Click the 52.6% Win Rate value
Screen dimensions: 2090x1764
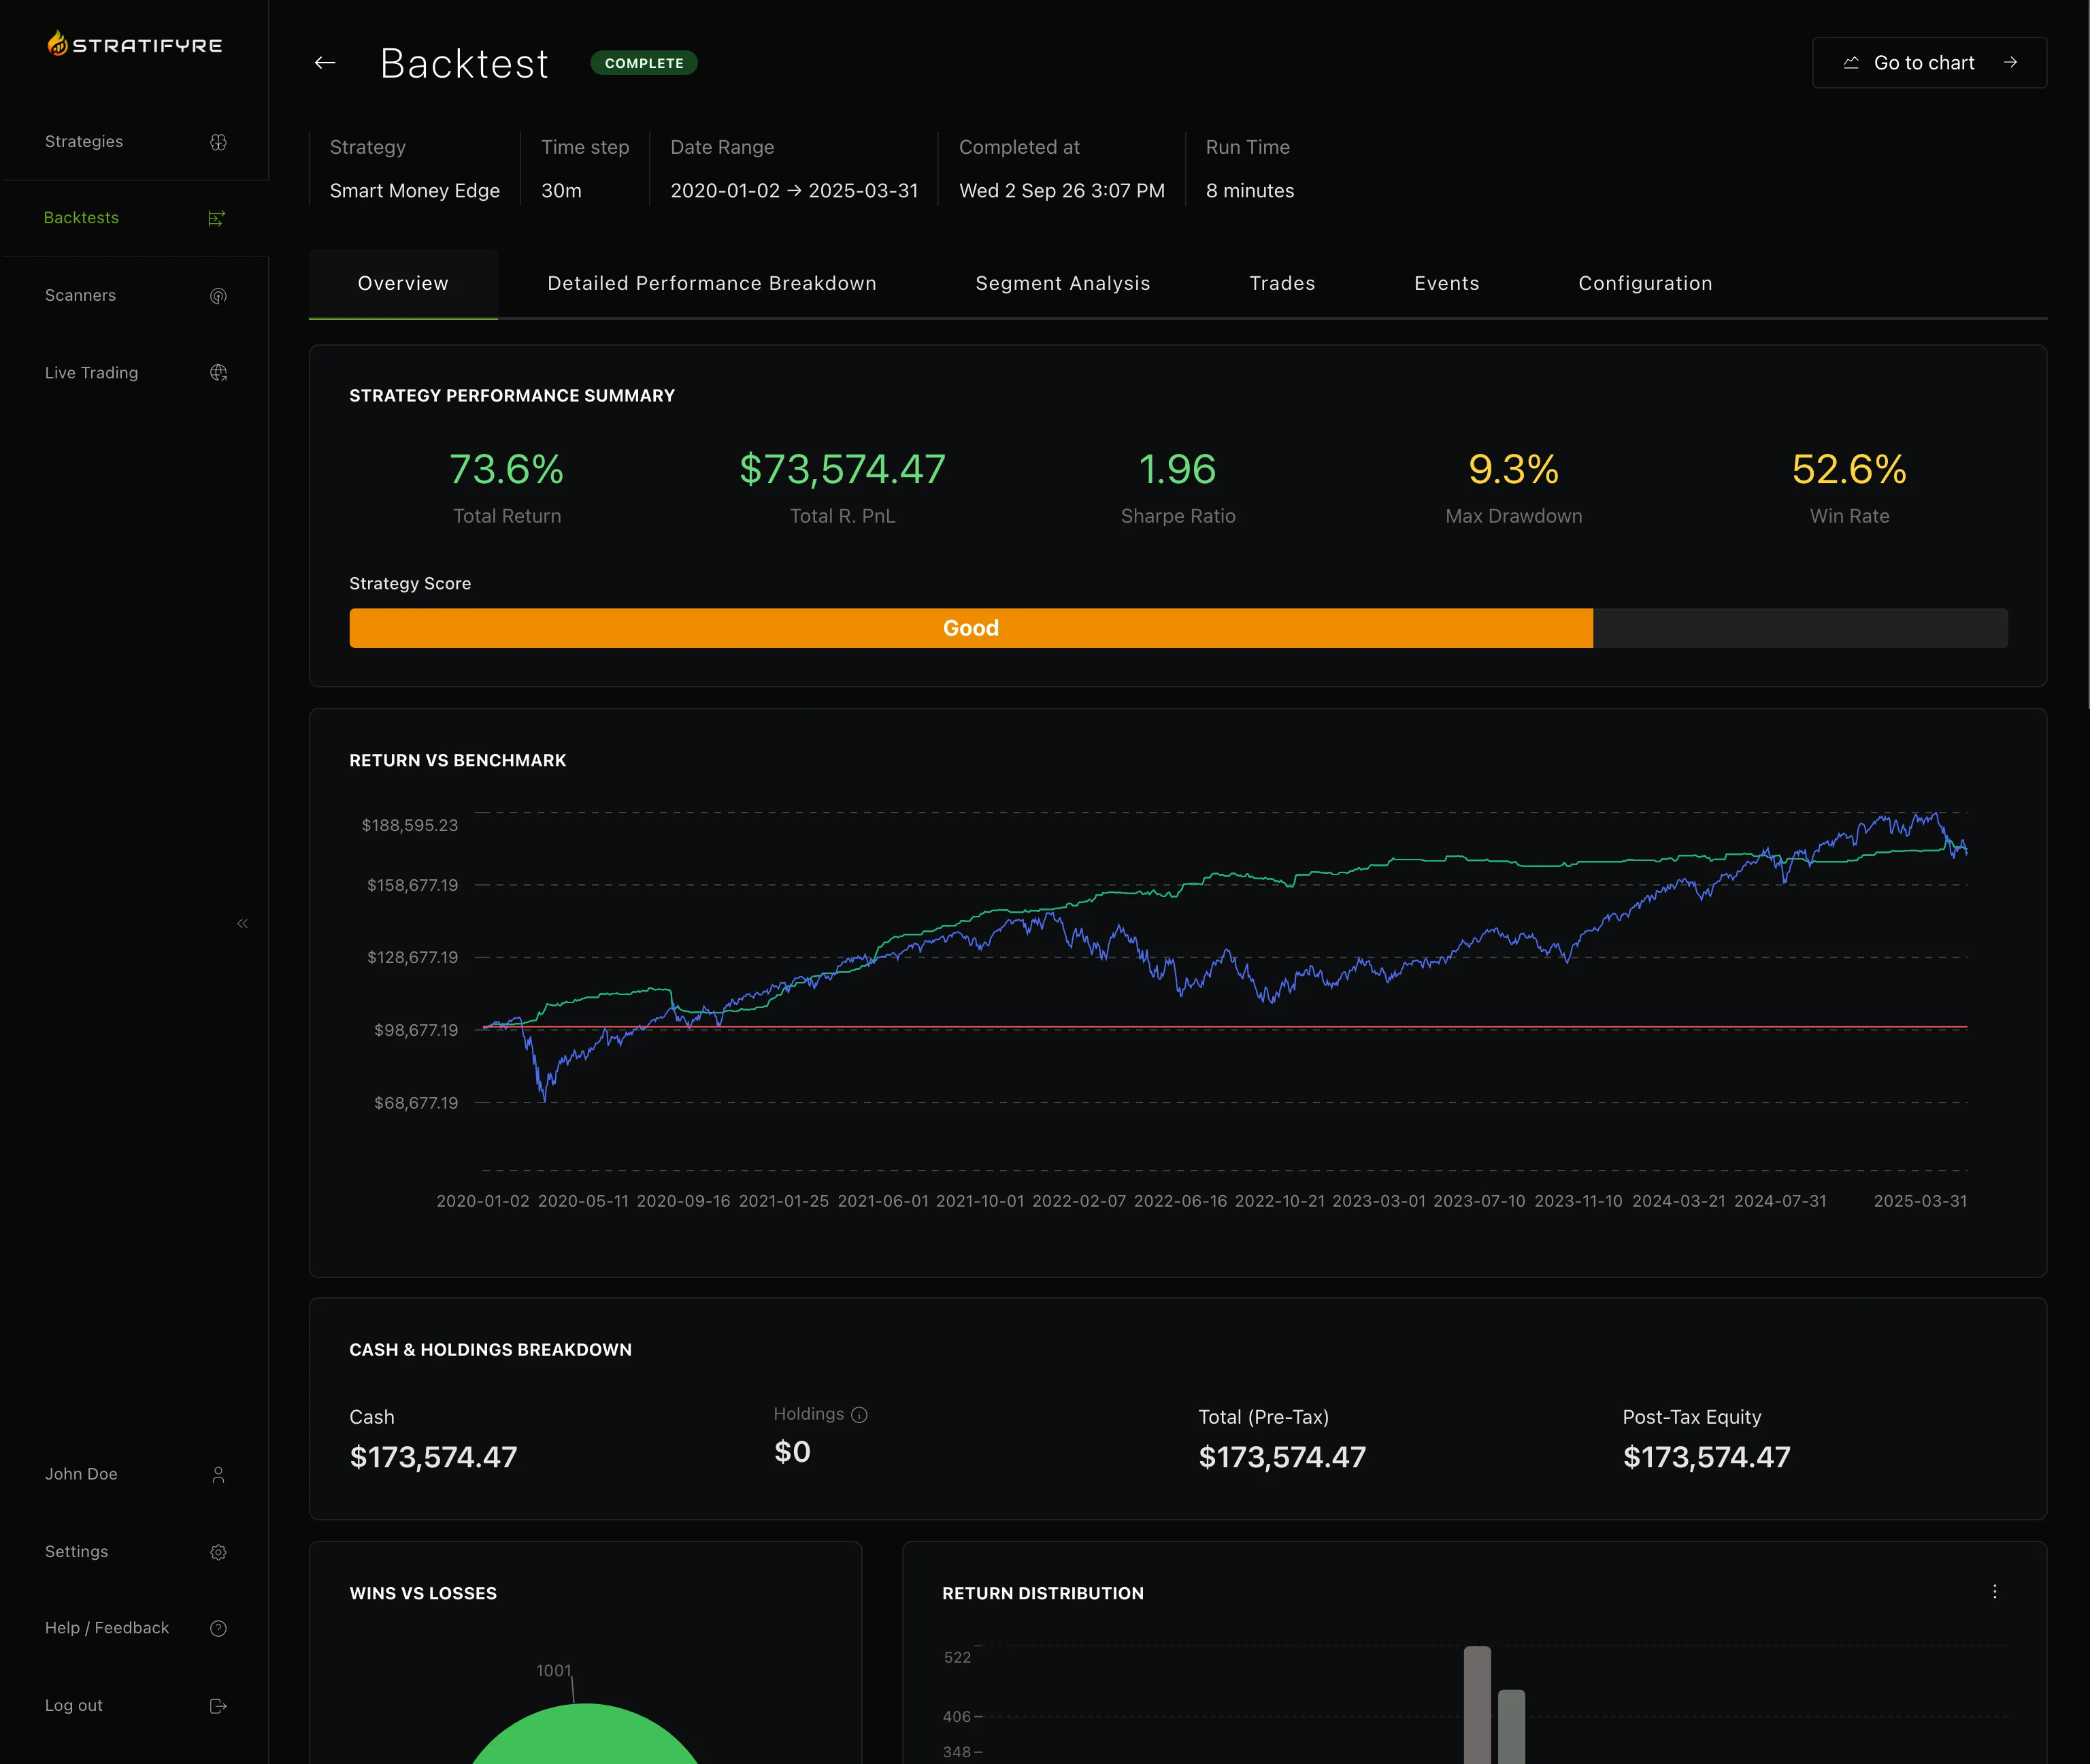(x=1849, y=469)
